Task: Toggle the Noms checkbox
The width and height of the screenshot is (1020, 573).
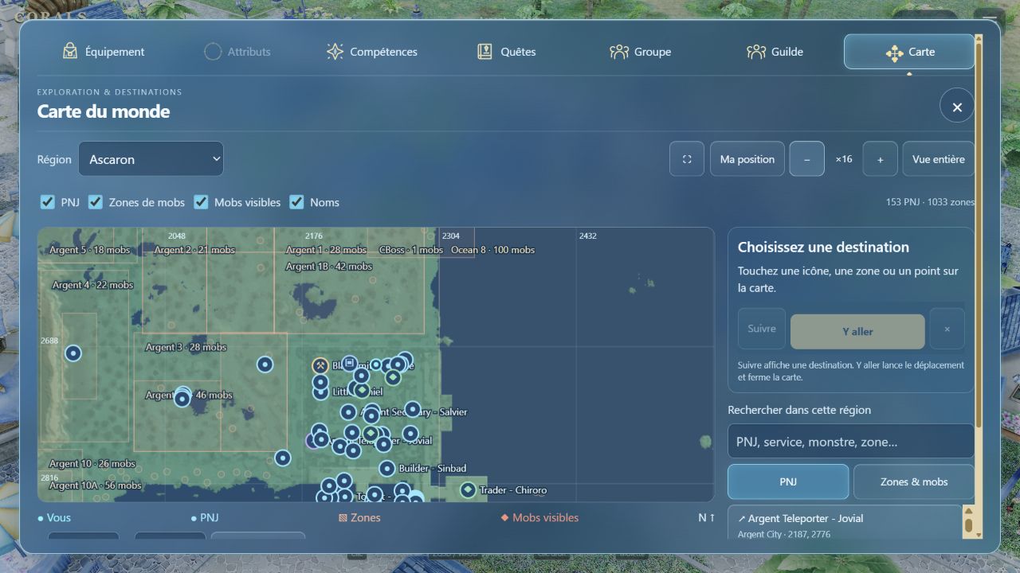Action: pos(296,202)
